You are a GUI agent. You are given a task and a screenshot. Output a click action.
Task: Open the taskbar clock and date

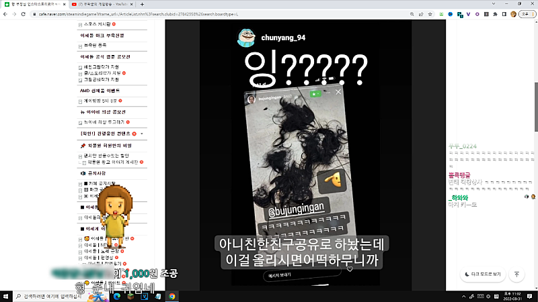[512, 296]
